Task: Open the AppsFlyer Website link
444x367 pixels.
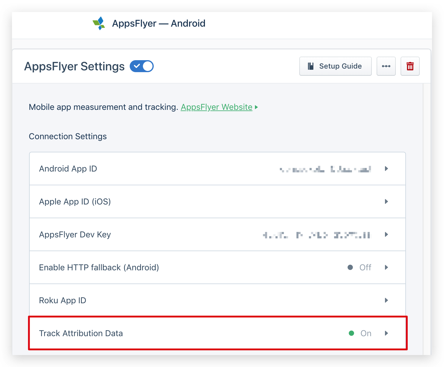Action: 217,107
